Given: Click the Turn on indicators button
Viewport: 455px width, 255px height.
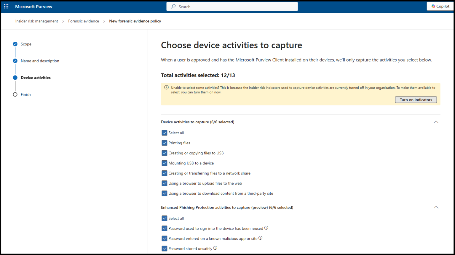Looking at the screenshot, I should 416,100.
